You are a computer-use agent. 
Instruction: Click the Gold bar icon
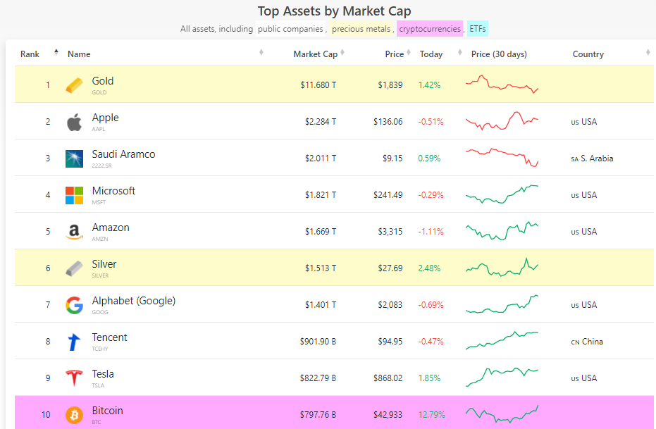point(74,85)
